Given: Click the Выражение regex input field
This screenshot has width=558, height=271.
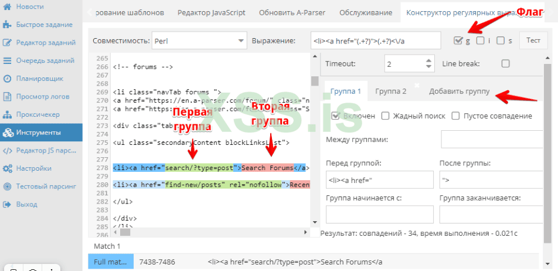Looking at the screenshot, I should [x=376, y=40].
